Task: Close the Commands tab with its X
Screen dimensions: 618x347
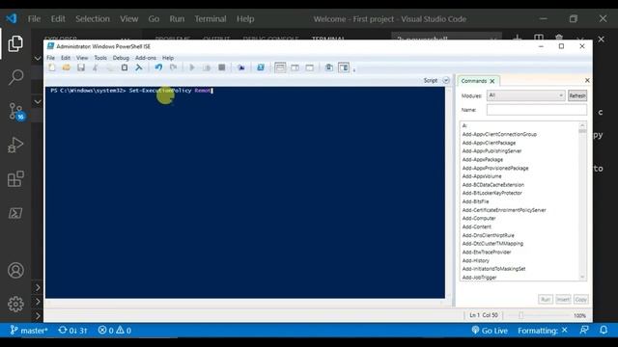Action: [x=492, y=81]
